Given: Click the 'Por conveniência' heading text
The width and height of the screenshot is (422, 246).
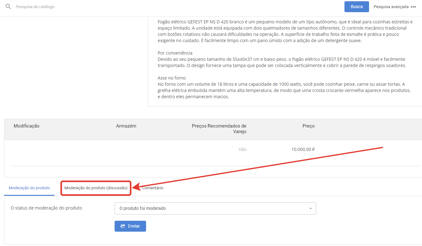Looking at the screenshot, I should pyautogui.click(x=175, y=53).
